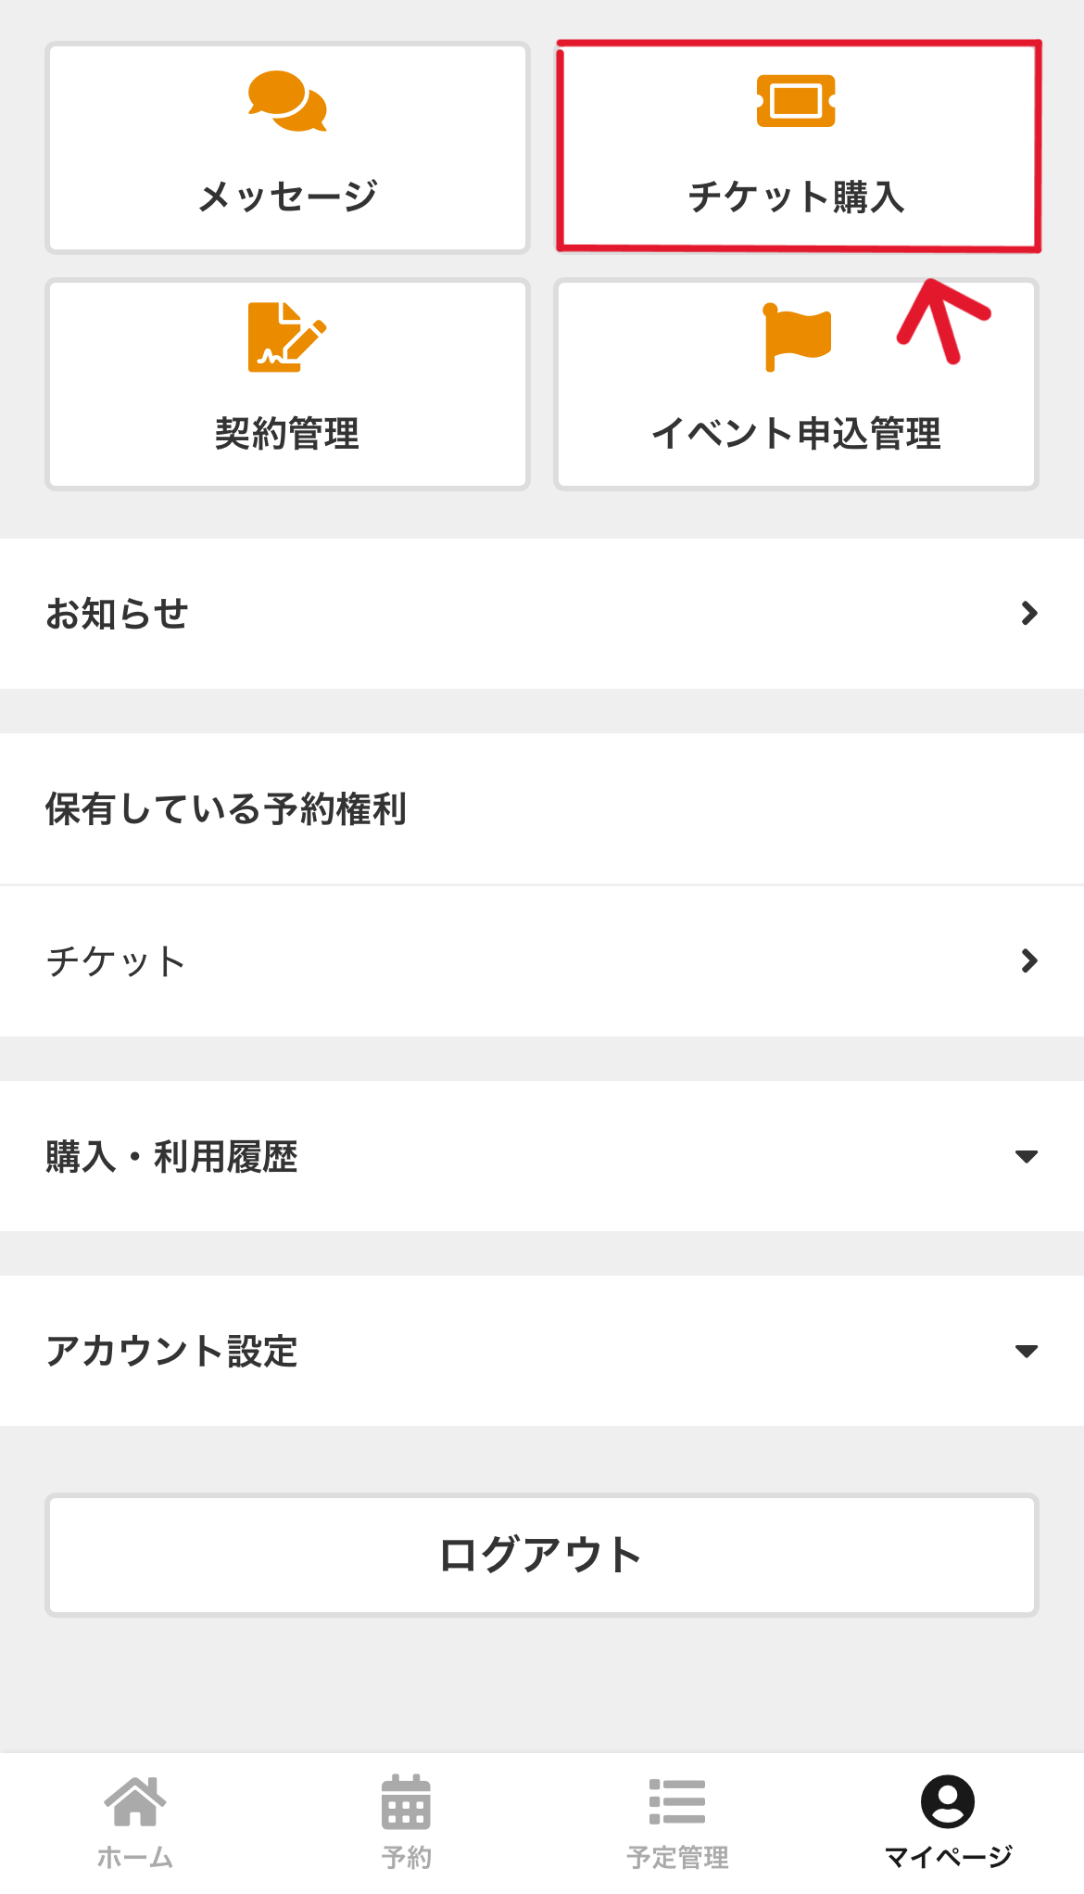Tap the Messages speech bubble icon
The image size is (1084, 1894).
tap(287, 100)
